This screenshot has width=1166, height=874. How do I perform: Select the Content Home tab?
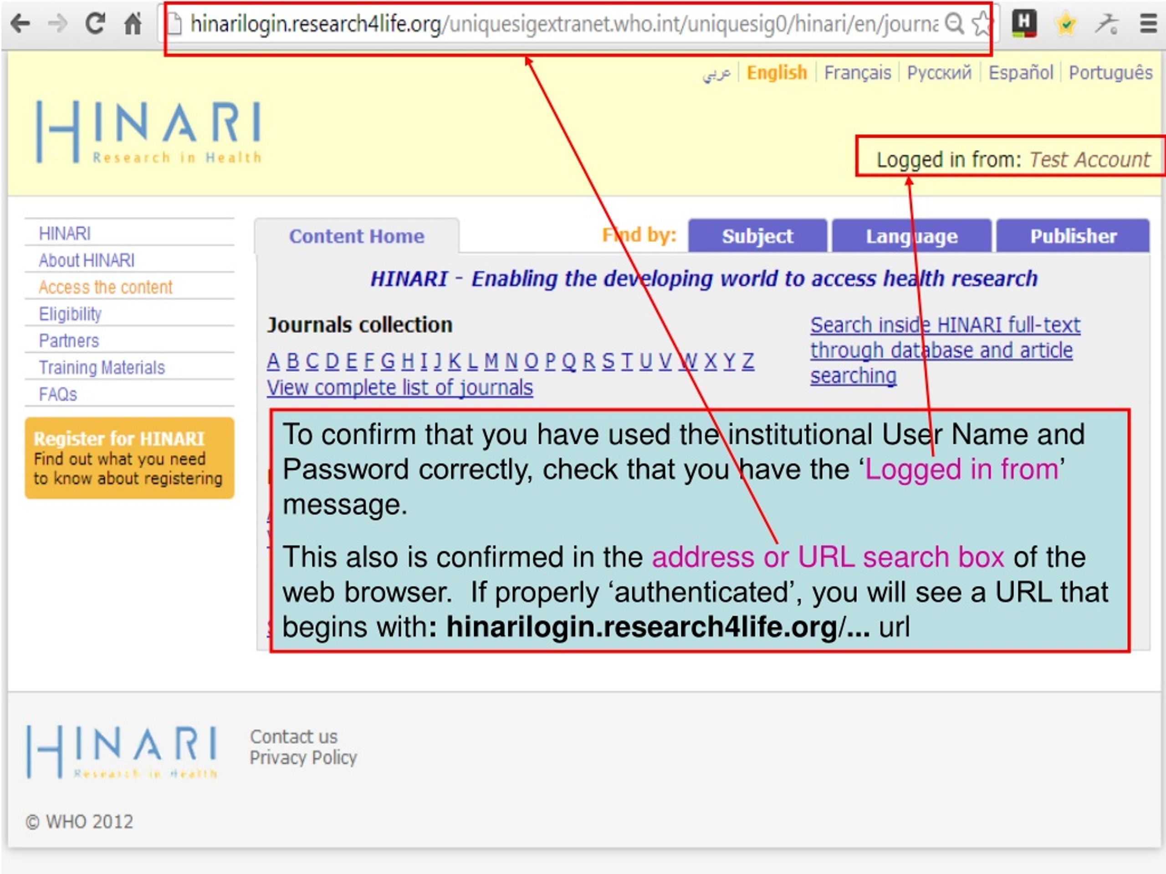[357, 236]
